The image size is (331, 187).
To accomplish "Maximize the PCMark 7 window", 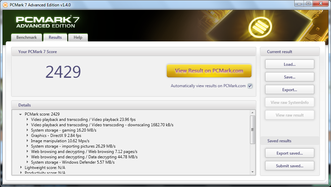I will tap(308, 3).
